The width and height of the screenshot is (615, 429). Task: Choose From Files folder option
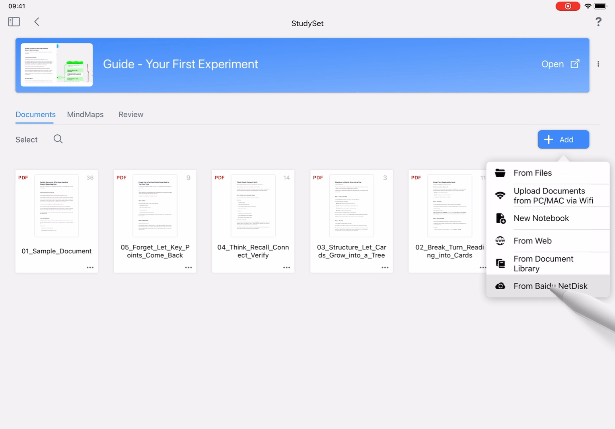tap(532, 173)
